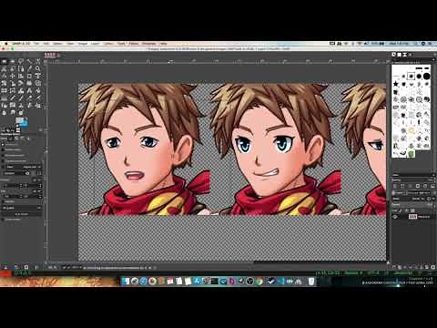Select the Unified Transform tool

coord(37,76)
